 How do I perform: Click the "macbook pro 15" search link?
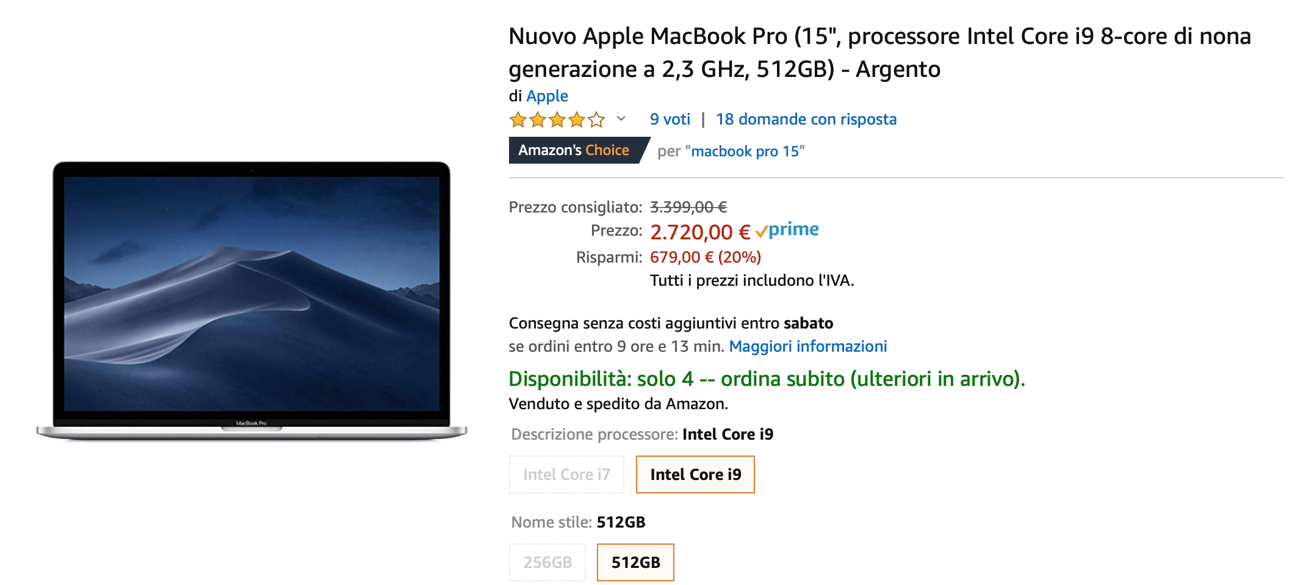pyautogui.click(x=745, y=151)
